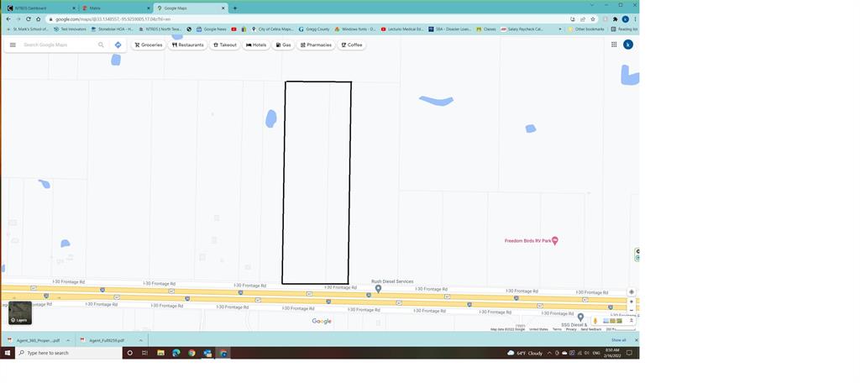Expand options for Agent_Full9238.pdf download
This screenshot has width=860, height=383.
(141, 340)
